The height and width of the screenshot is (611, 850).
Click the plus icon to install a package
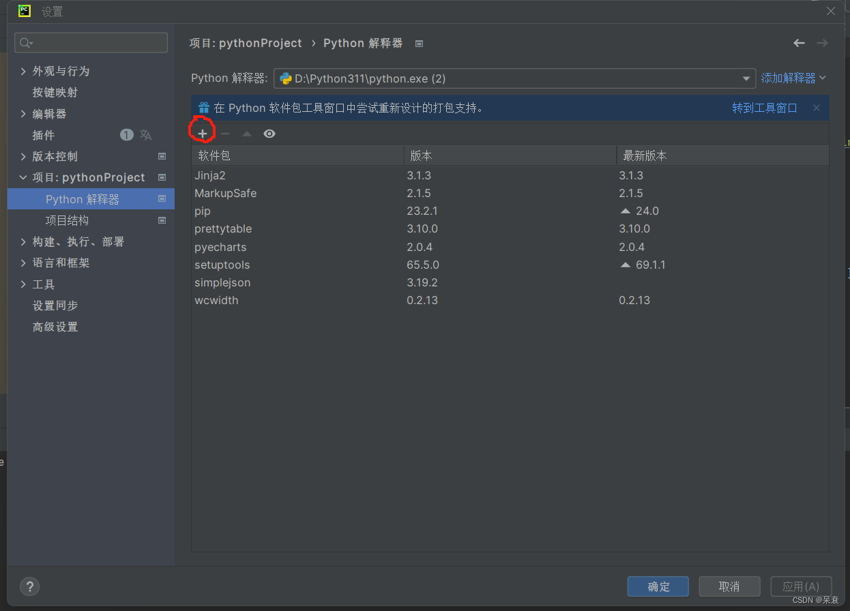202,134
